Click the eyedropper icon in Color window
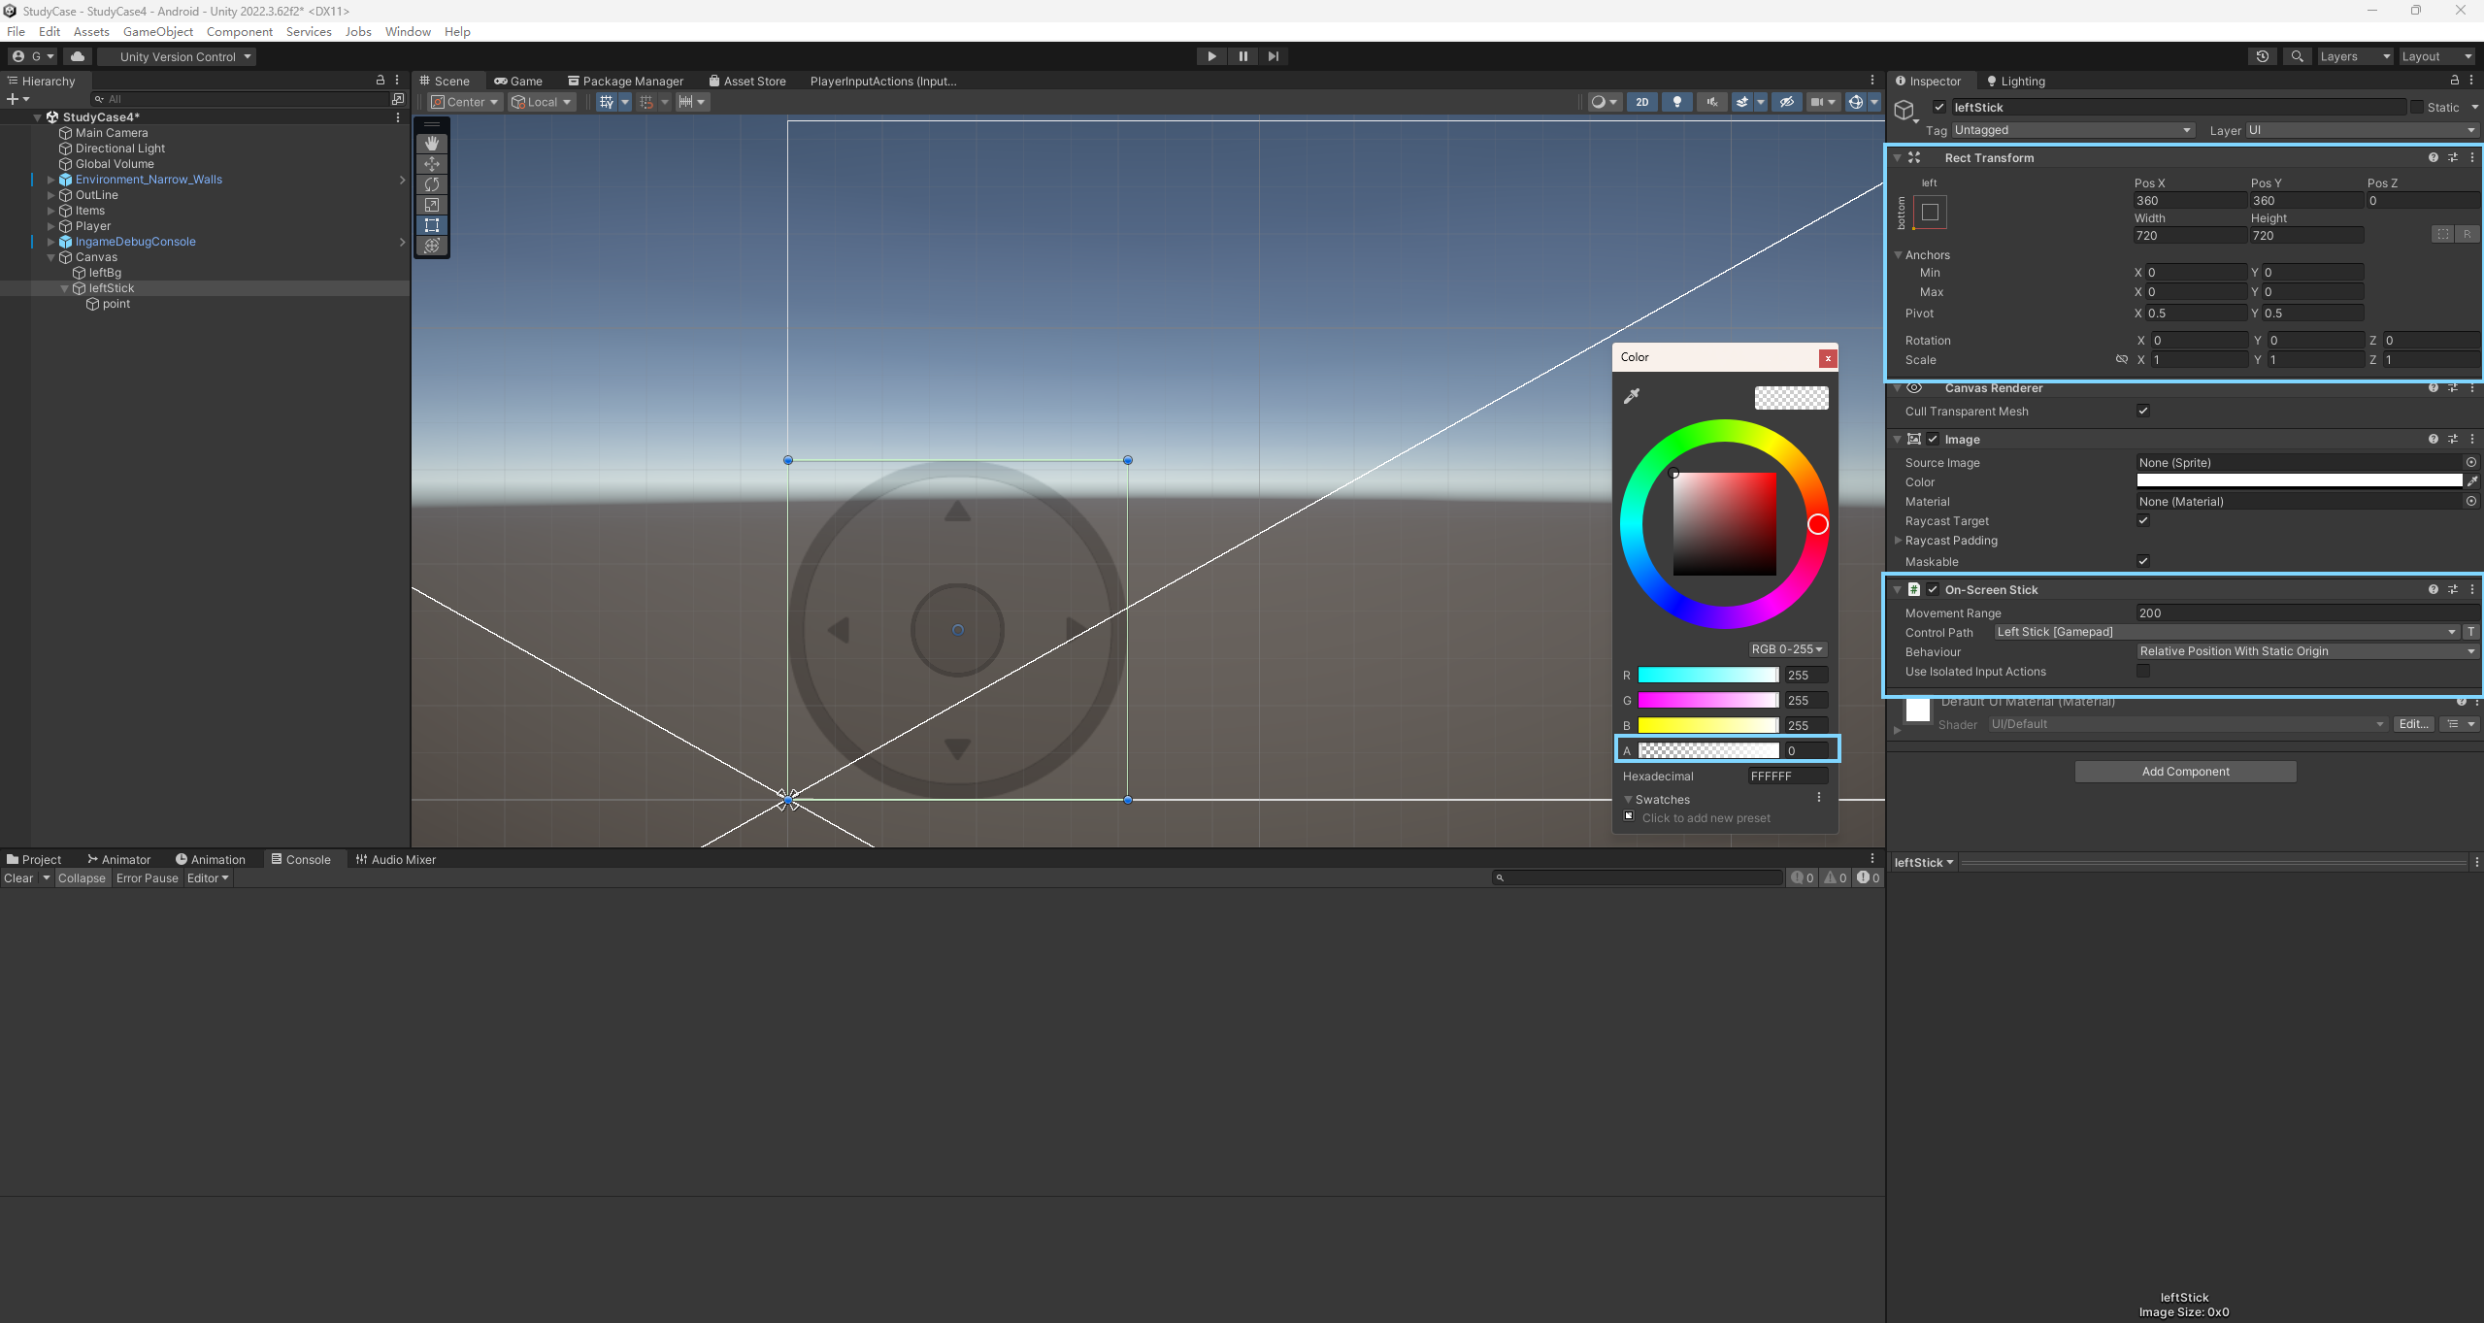This screenshot has height=1323, width=2484. [x=1632, y=396]
